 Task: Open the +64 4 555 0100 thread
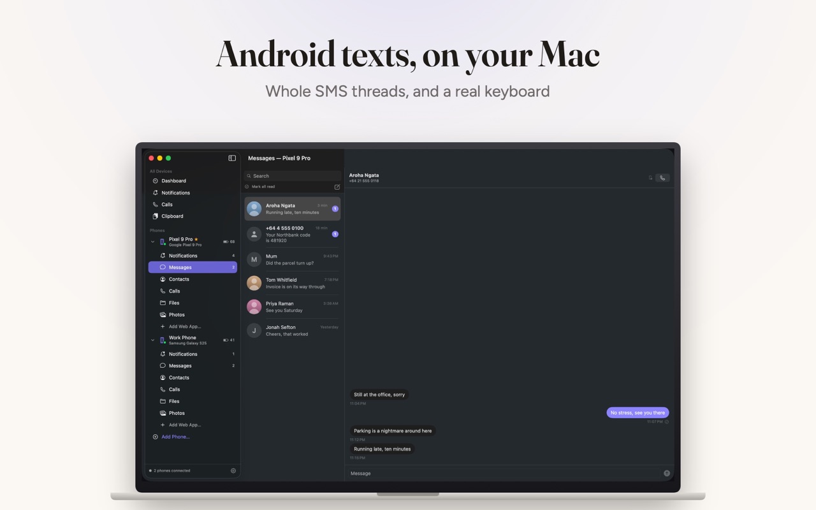[293, 234]
